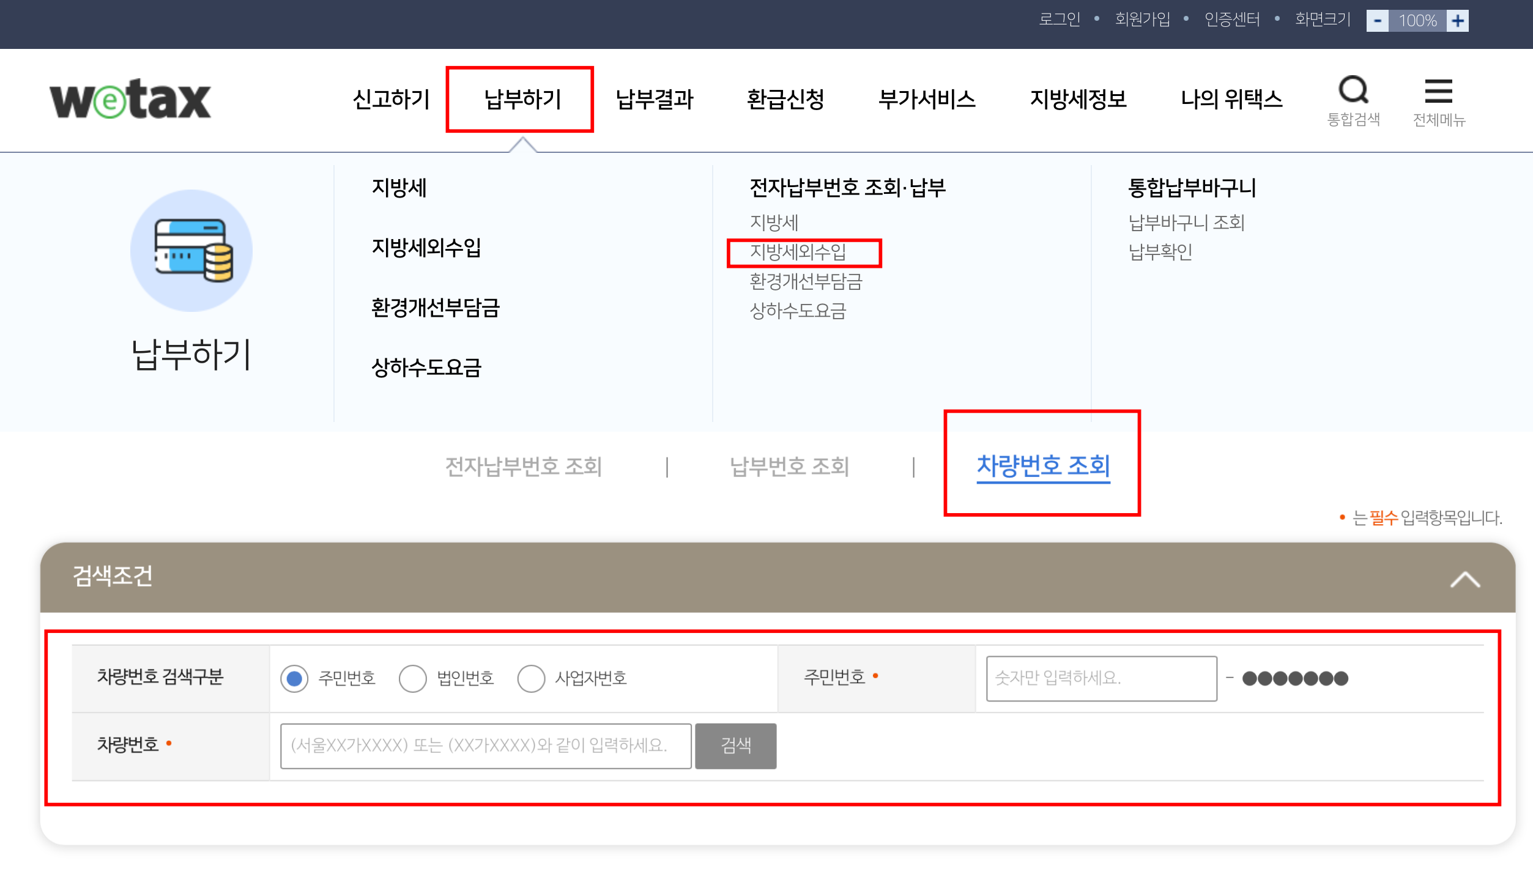Increase screen size with plus button
The image size is (1533, 880).
coord(1458,21)
